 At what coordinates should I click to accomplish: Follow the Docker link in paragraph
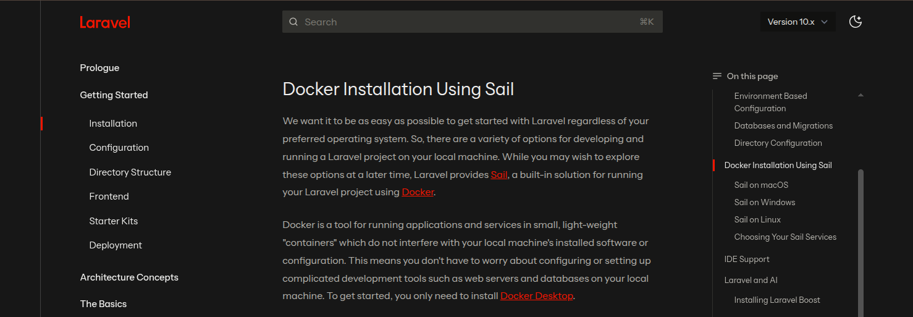(418, 192)
